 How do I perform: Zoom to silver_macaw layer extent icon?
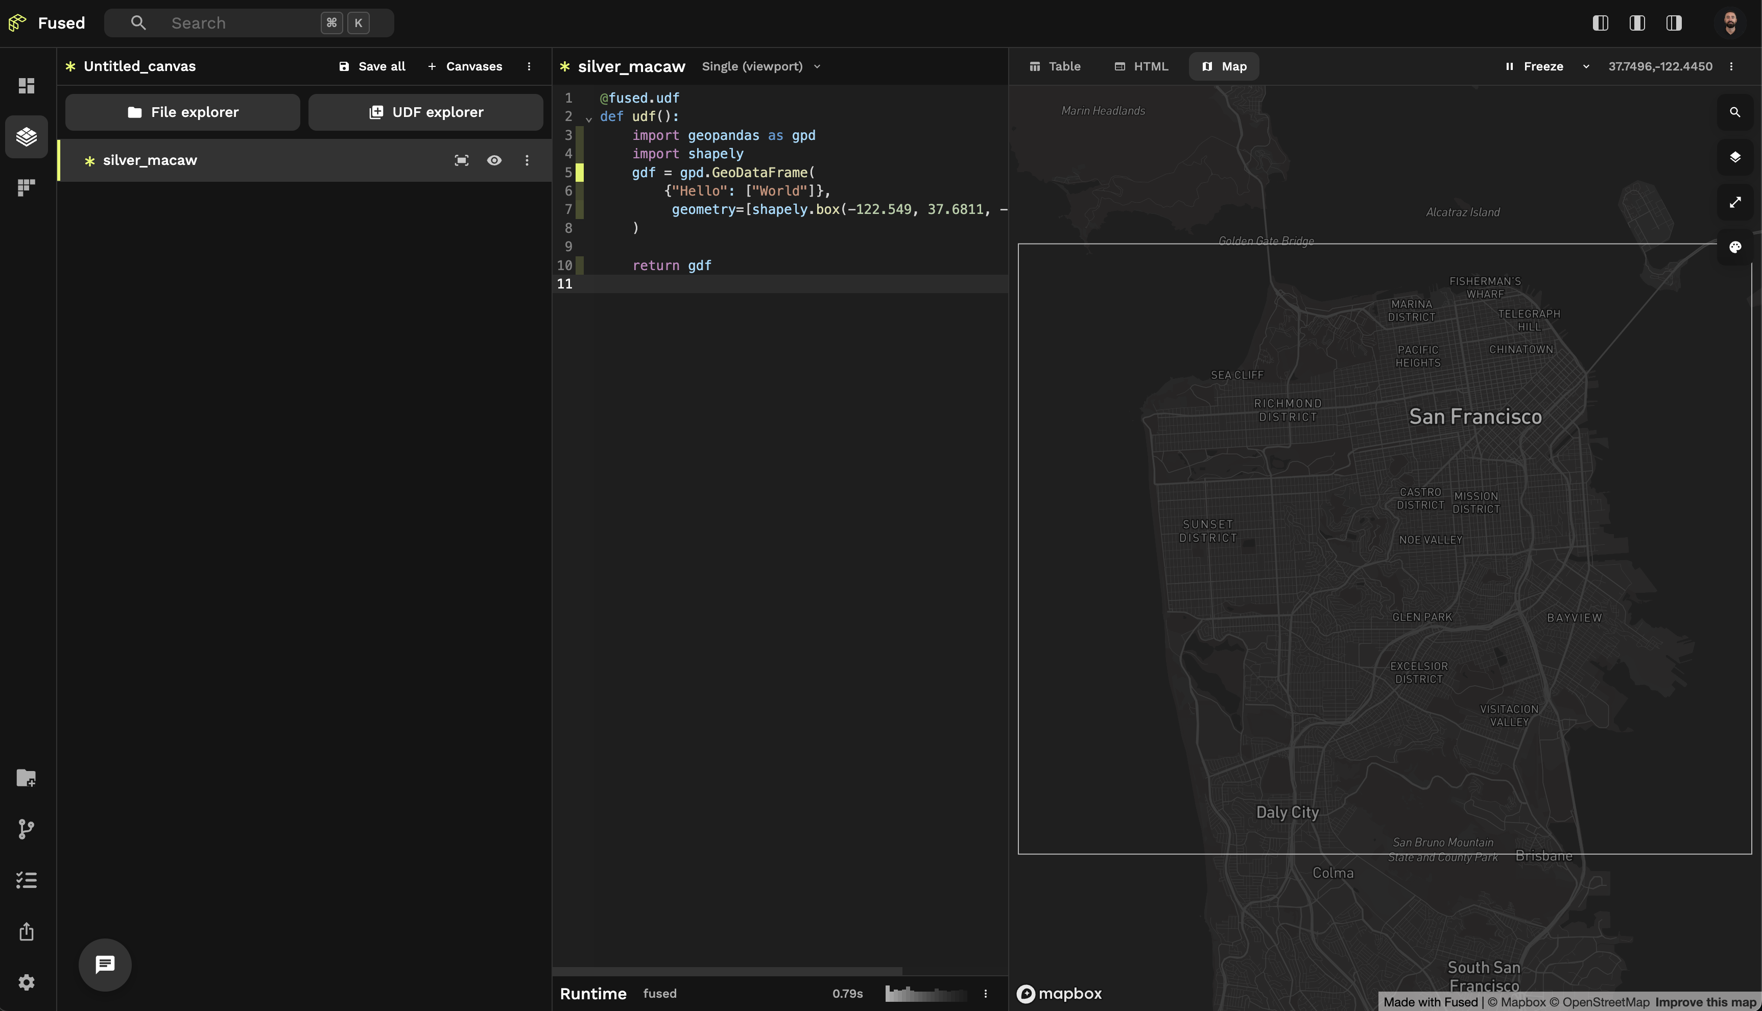pyautogui.click(x=461, y=160)
